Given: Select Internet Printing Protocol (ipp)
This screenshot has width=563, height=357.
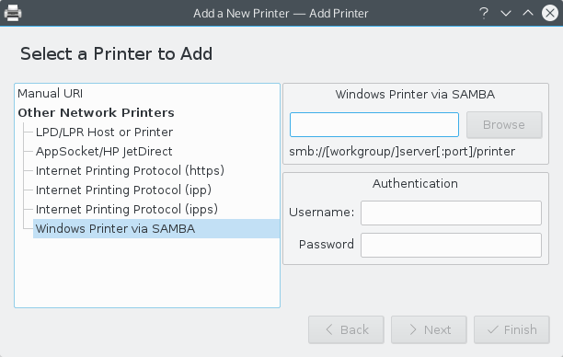Looking at the screenshot, I should [x=123, y=190].
